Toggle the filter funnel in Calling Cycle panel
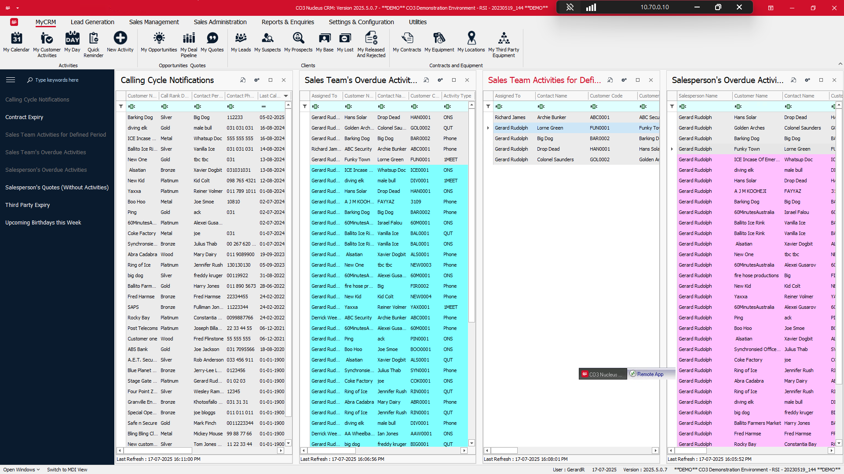The image size is (844, 474). coord(121,106)
